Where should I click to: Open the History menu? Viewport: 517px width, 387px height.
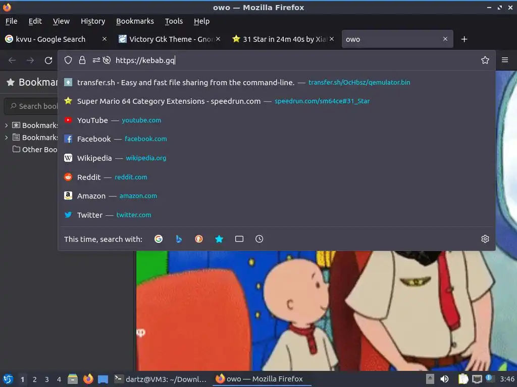93,21
